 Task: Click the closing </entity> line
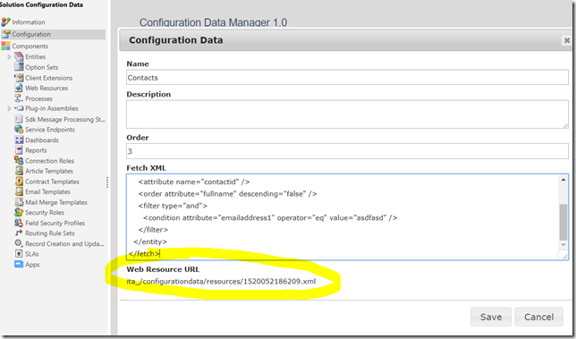tap(150, 242)
